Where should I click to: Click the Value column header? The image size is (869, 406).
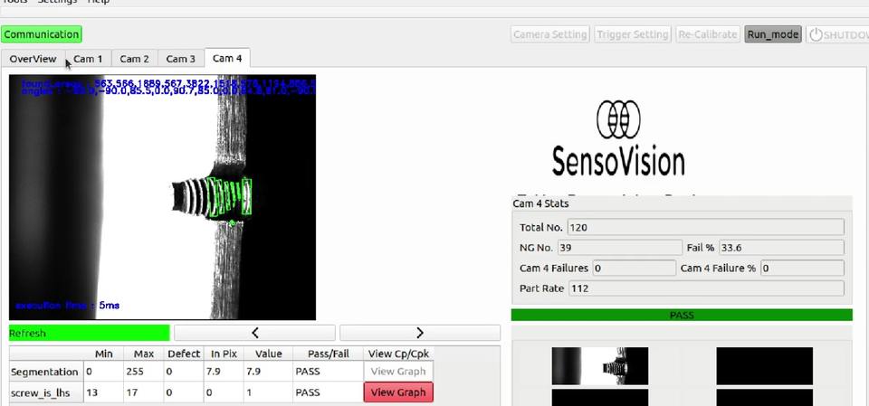(x=268, y=354)
